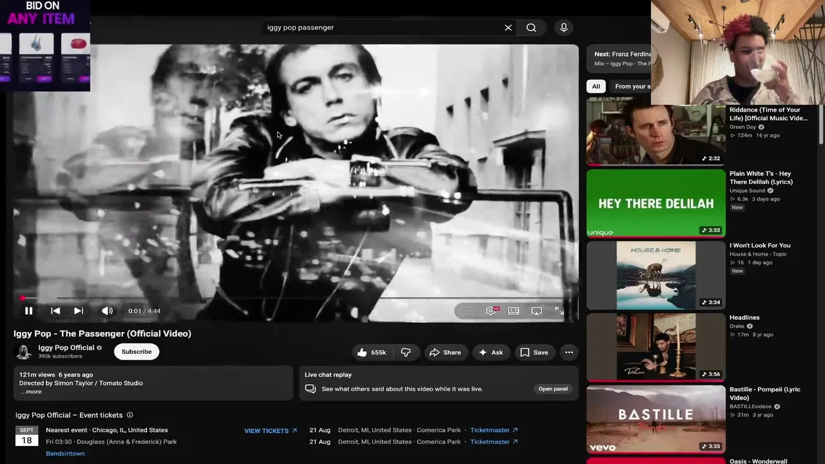Screen dimensions: 825x464
Task: Dislike the video
Action: pos(406,353)
